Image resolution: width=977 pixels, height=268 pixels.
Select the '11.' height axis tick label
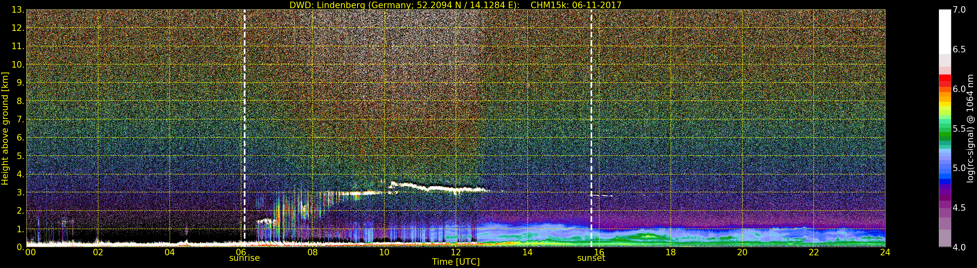coord(18,47)
